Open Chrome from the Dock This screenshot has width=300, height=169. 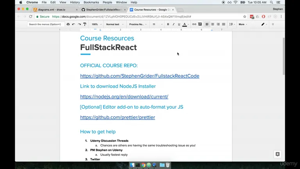pos(143,165)
